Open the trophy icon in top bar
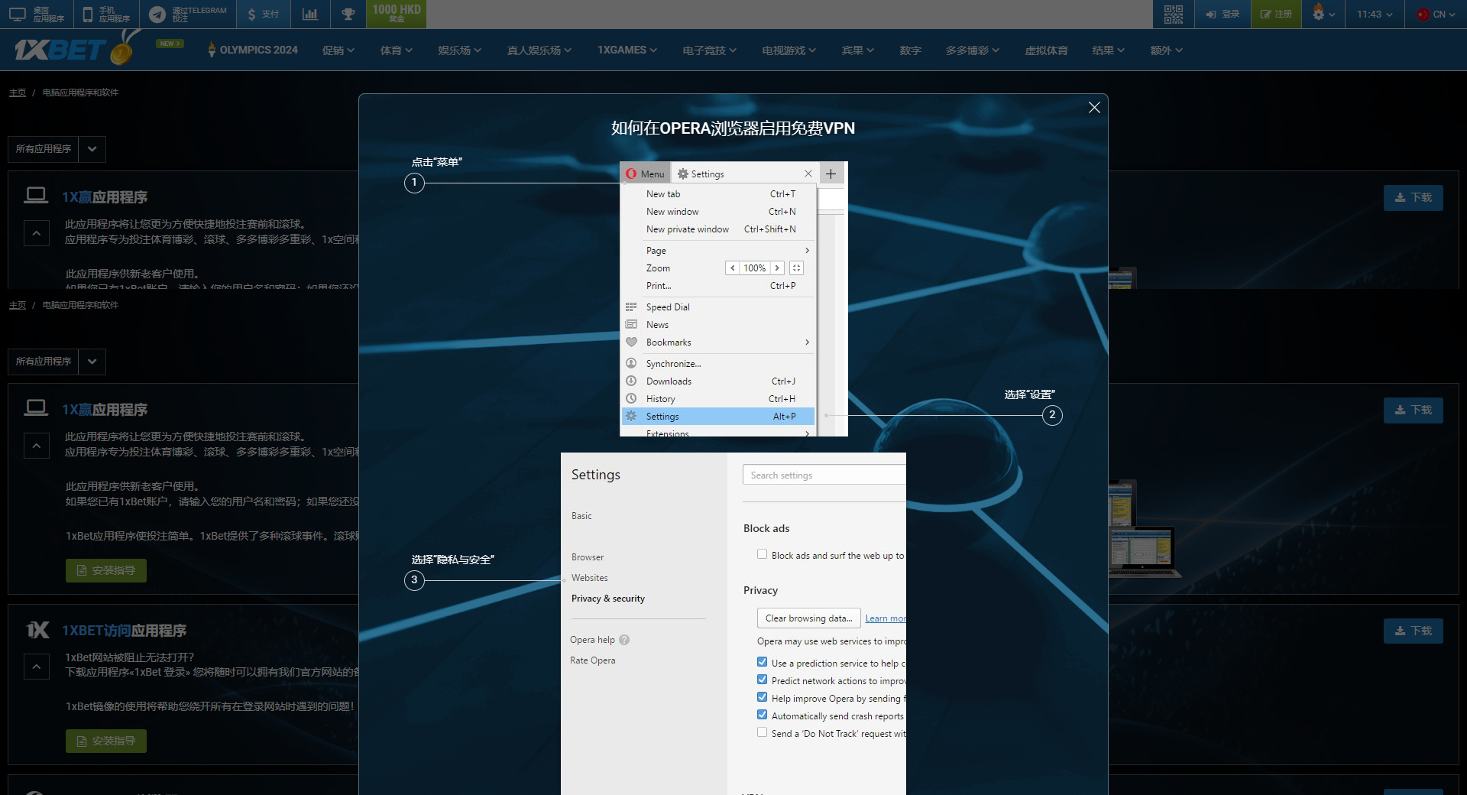 [x=348, y=14]
